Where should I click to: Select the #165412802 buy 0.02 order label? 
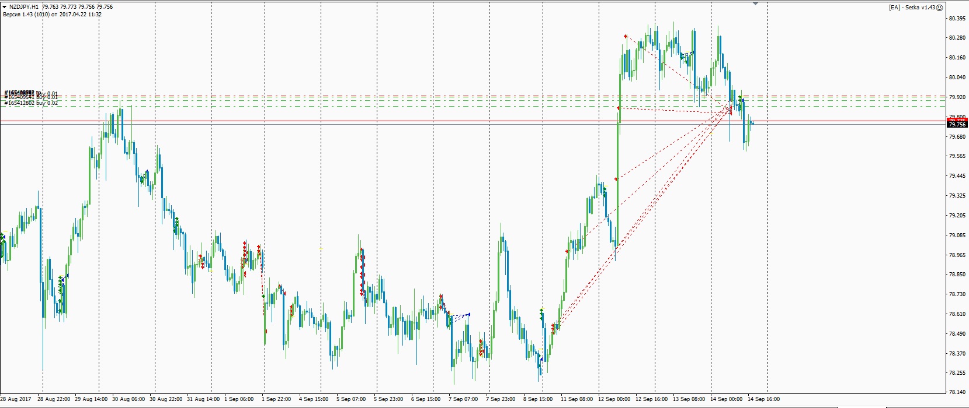(x=31, y=103)
